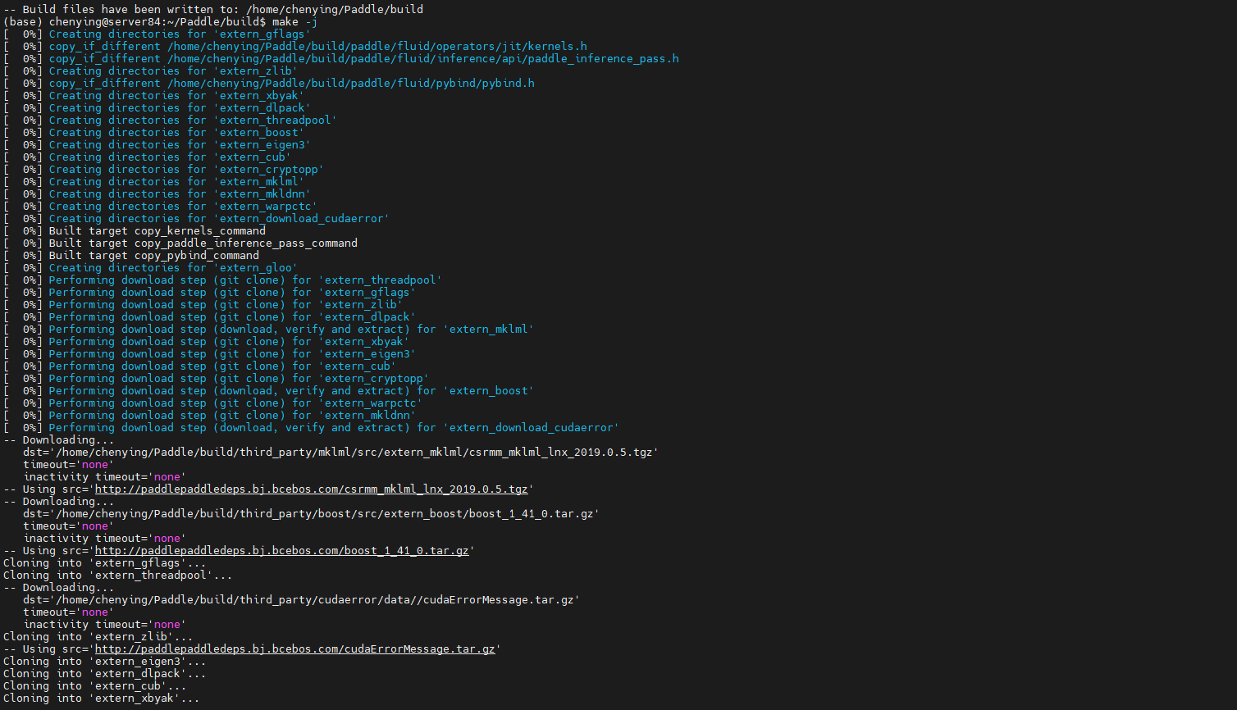Select download step line for 'extern_cub'
The width and height of the screenshot is (1237, 710).
tap(200, 366)
